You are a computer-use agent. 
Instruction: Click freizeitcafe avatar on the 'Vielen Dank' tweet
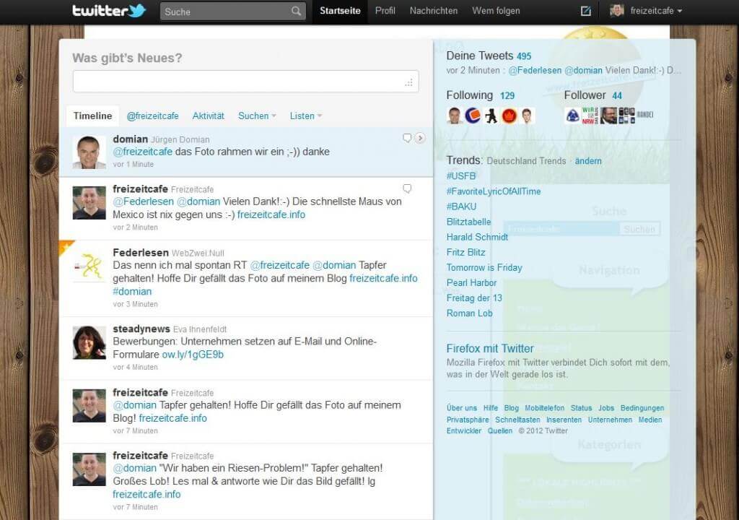click(89, 202)
